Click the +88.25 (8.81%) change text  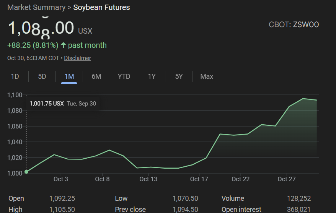[x=33, y=46]
